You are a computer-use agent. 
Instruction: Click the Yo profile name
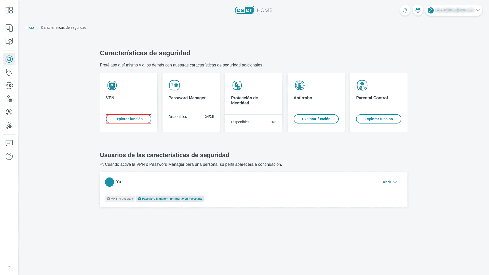[x=118, y=182]
